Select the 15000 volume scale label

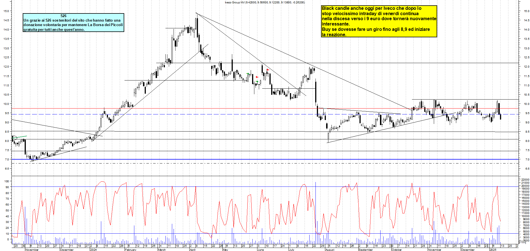525,201
